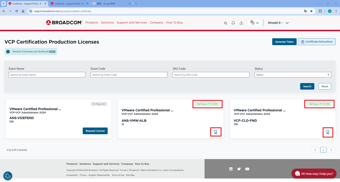The height and width of the screenshot is (182, 340).
Task: Open a new browser tab with plus
Action: 136,4
